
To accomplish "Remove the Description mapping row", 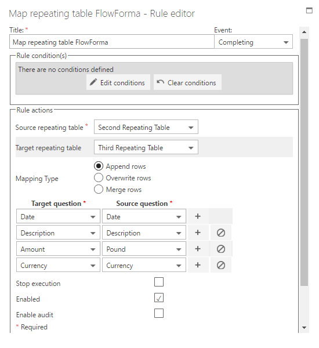I will click(221, 233).
